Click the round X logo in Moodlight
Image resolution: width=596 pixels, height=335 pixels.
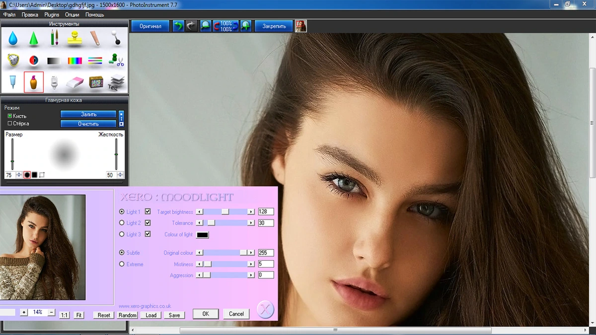click(x=266, y=310)
